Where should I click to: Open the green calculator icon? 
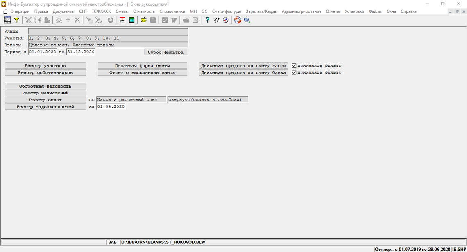(x=131, y=20)
